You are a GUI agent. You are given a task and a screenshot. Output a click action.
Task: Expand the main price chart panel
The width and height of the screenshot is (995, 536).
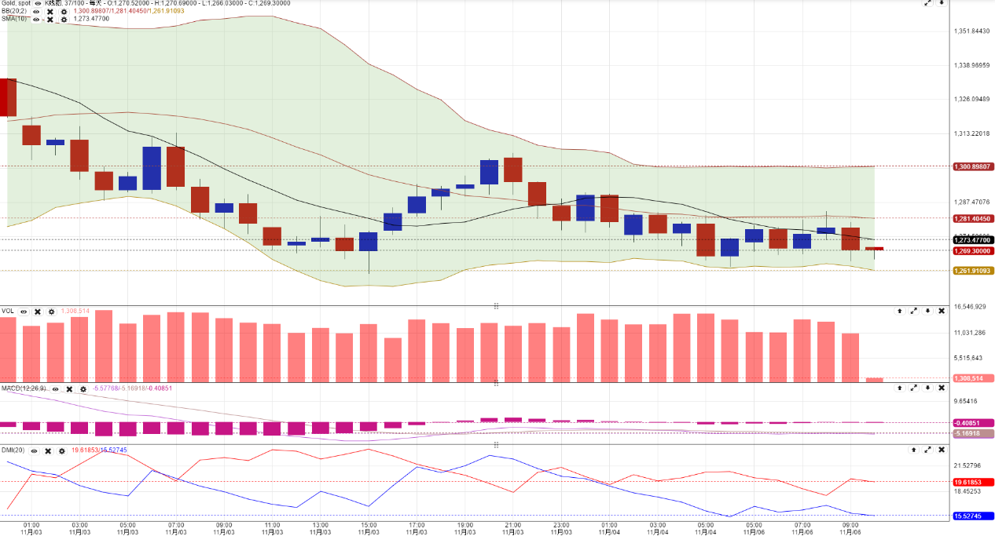point(928,3)
